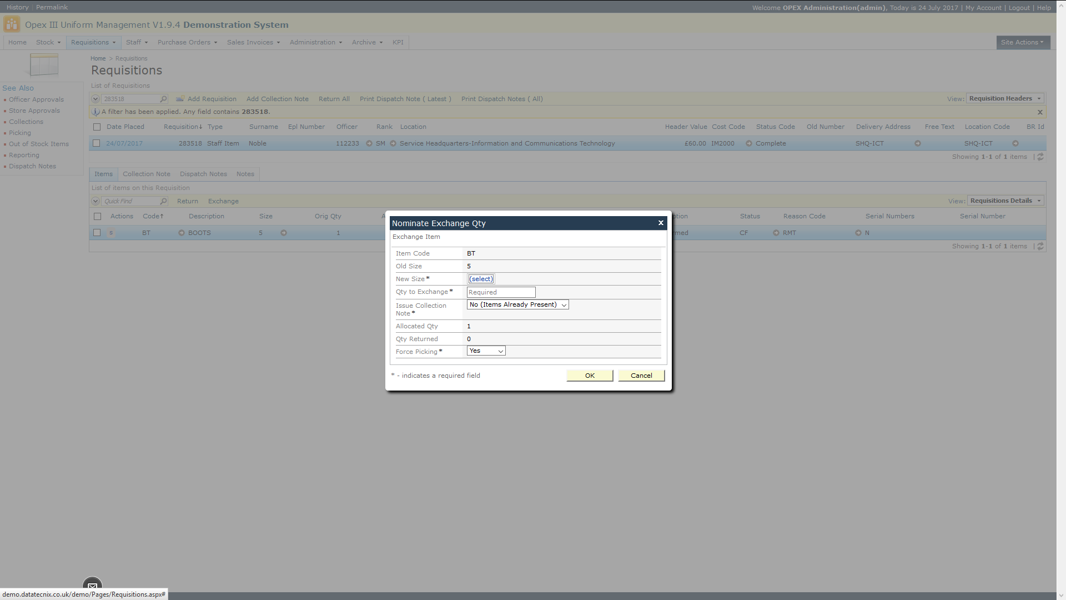The width and height of the screenshot is (1066, 600).
Task: Click Print Dispatch Notes ( All)
Action: click(x=502, y=99)
